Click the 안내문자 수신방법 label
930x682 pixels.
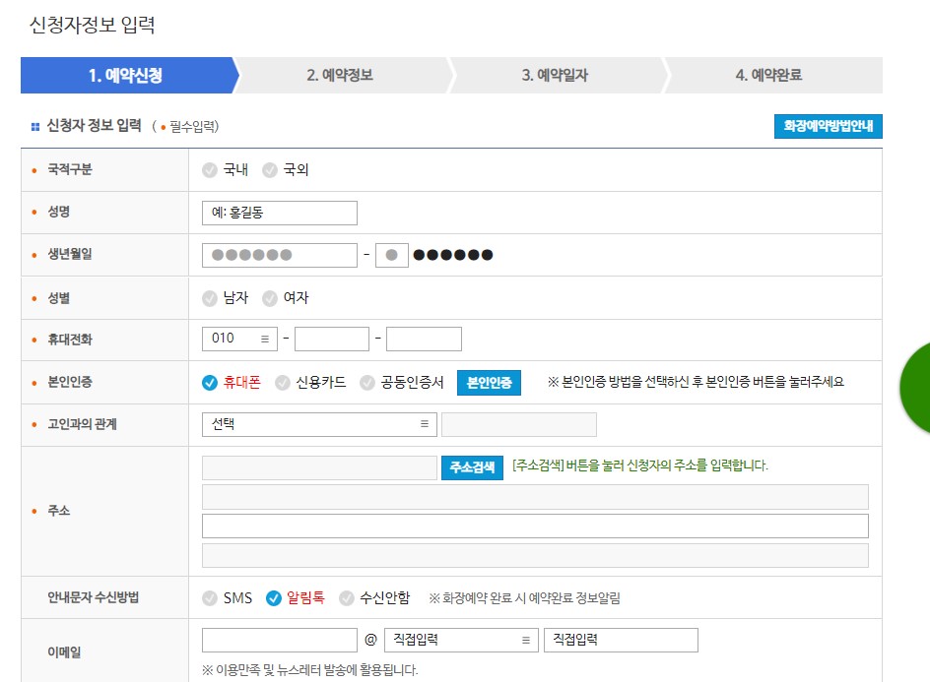point(94,597)
